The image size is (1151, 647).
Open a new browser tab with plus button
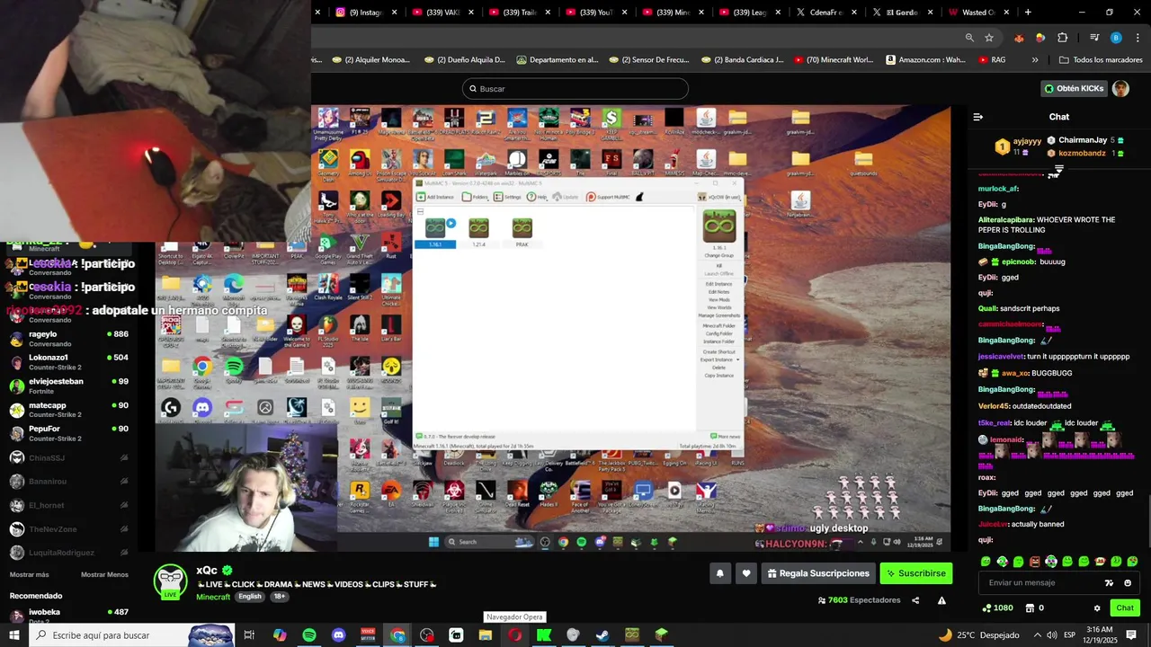pos(1028,13)
